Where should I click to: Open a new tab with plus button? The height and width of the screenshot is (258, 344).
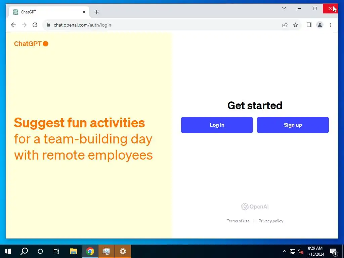97,12
